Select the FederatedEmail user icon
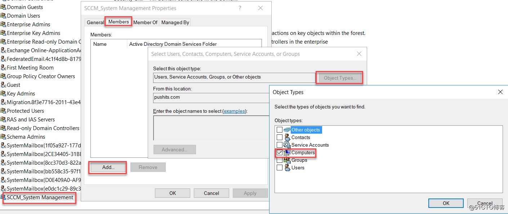 [3, 59]
